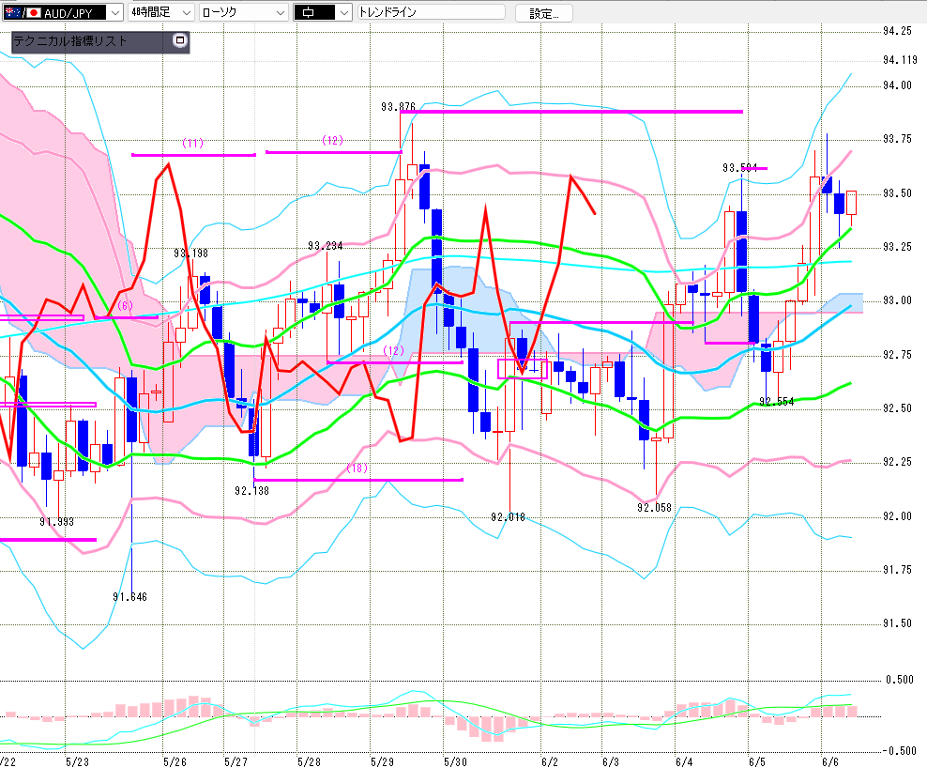Screen dimensions: 927x768
Task: Click the 93.50 price axis label
Action: click(x=897, y=193)
